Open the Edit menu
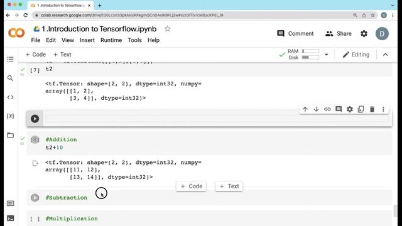402x226 pixels. coord(51,40)
